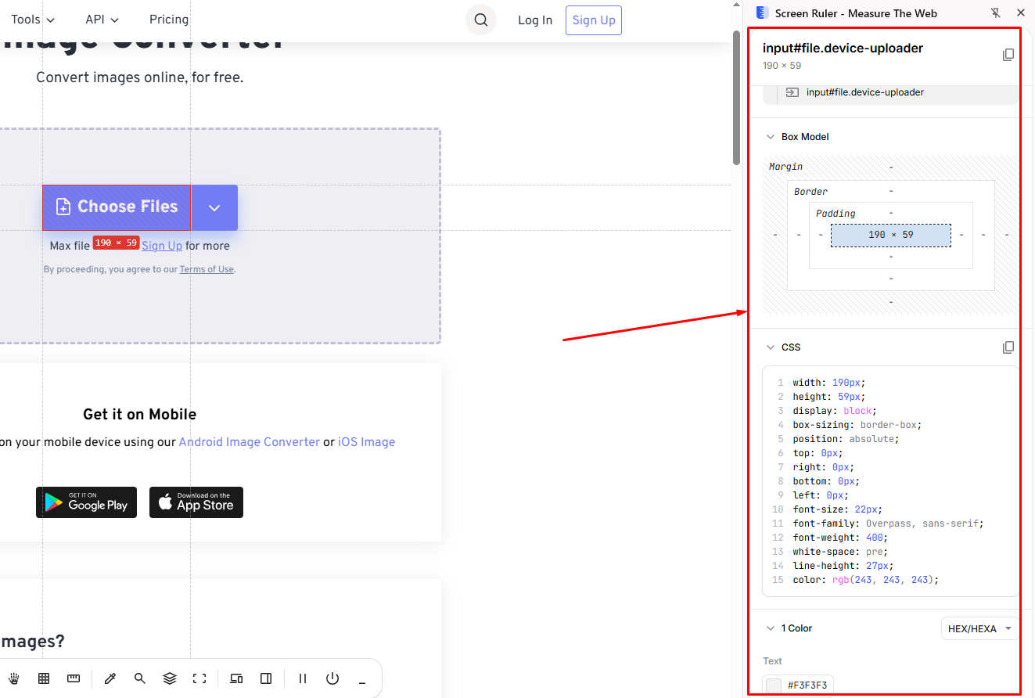Screen dimensions: 1035x698
Task: Open the layers inspection tool
Action: tap(170, 678)
